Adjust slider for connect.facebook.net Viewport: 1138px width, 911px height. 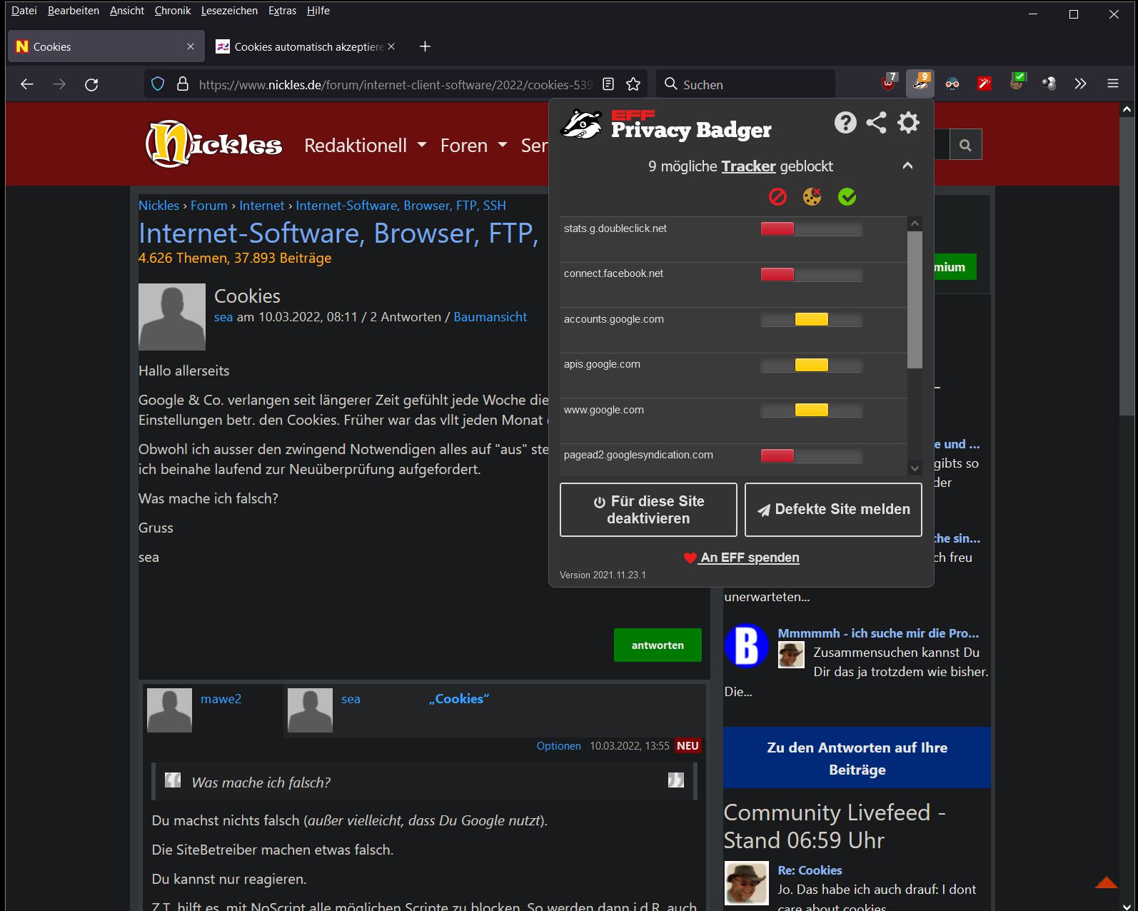[812, 274]
